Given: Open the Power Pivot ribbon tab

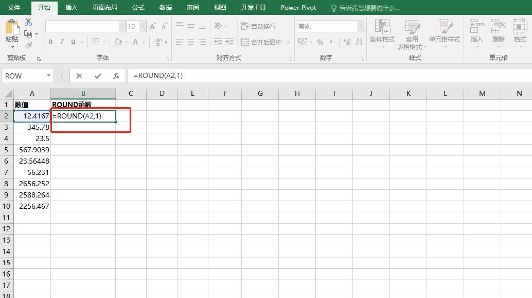Looking at the screenshot, I should coord(298,8).
